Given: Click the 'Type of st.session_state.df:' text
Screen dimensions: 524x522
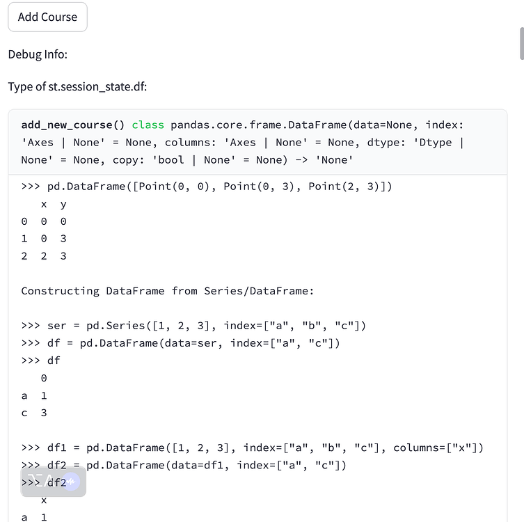Looking at the screenshot, I should point(77,86).
